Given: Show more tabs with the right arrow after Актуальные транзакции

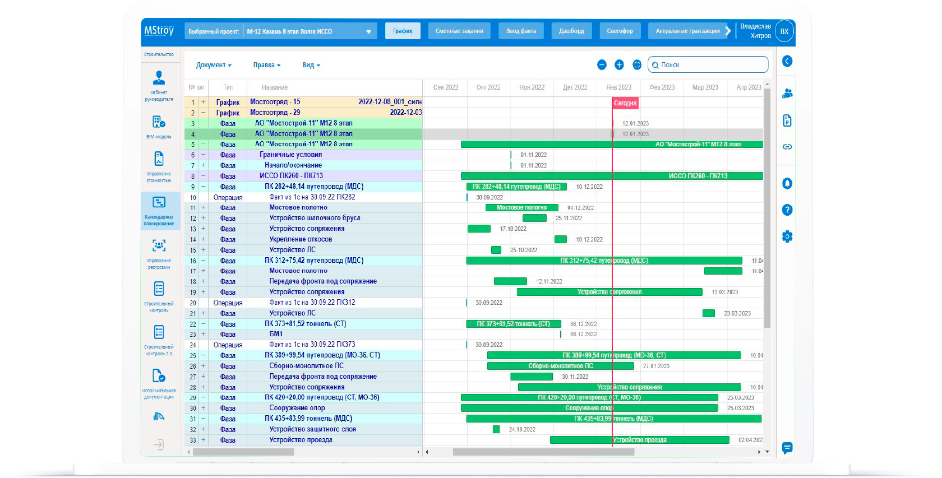Looking at the screenshot, I should point(728,31).
